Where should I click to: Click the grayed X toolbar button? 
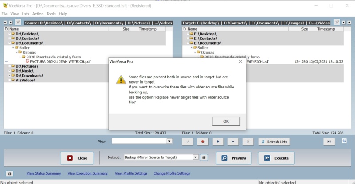[248, 142]
